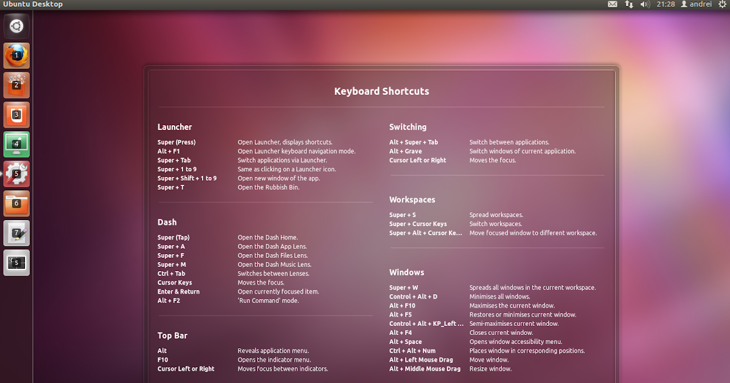Open the network arrows indicator menu
The image size is (730, 383).
pos(628,4)
